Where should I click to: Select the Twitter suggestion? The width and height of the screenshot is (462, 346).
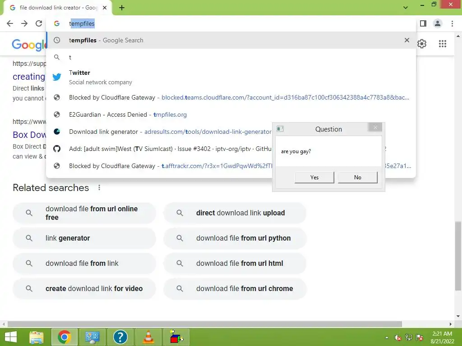(x=231, y=77)
